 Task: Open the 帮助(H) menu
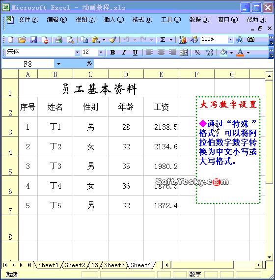pyautogui.click(x=256, y=20)
